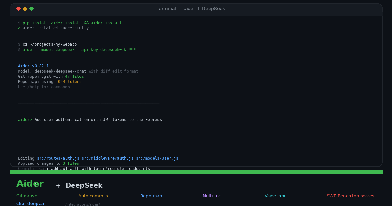This screenshot has height=206, width=392.
Task: Click the Voice input feature icon label
Action: pos(276,196)
